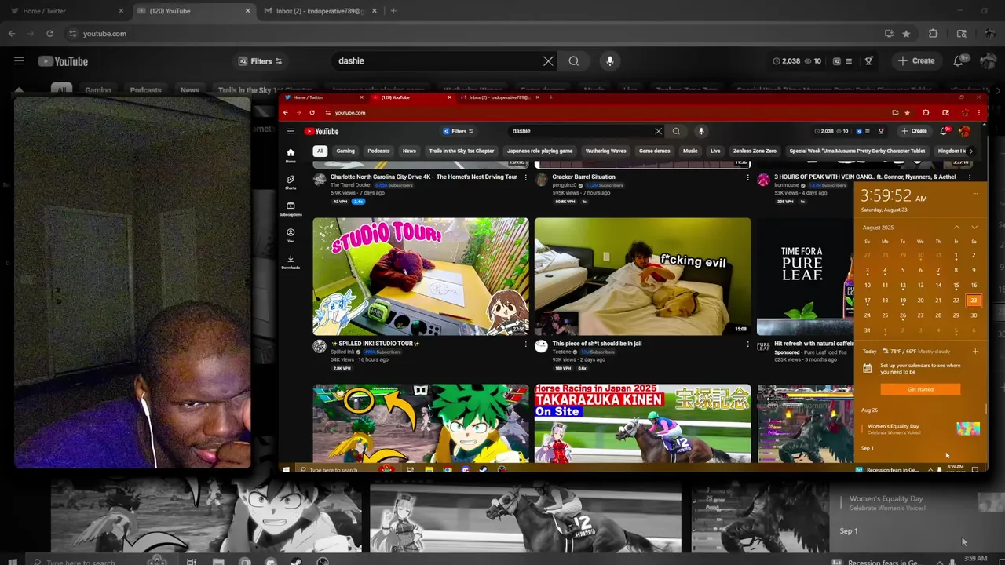Viewport: 1005px width, 565px height.
Task: Open options for Cracker Barrel Situation video
Action: coord(747,177)
